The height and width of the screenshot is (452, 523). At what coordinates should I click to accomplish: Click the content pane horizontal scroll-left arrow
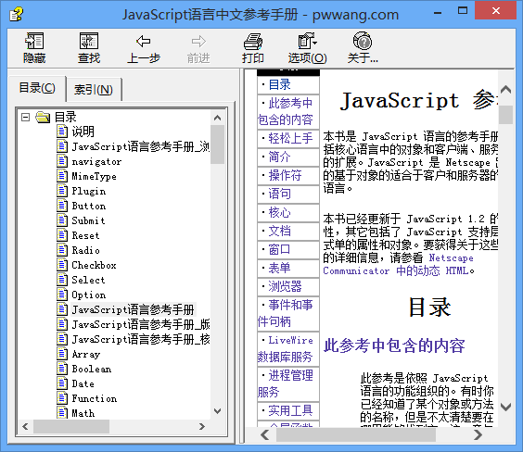coord(265,434)
